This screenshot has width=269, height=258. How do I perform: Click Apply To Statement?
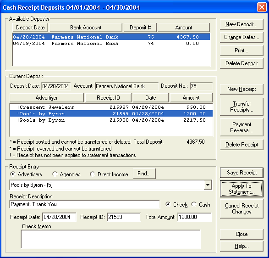242,189
